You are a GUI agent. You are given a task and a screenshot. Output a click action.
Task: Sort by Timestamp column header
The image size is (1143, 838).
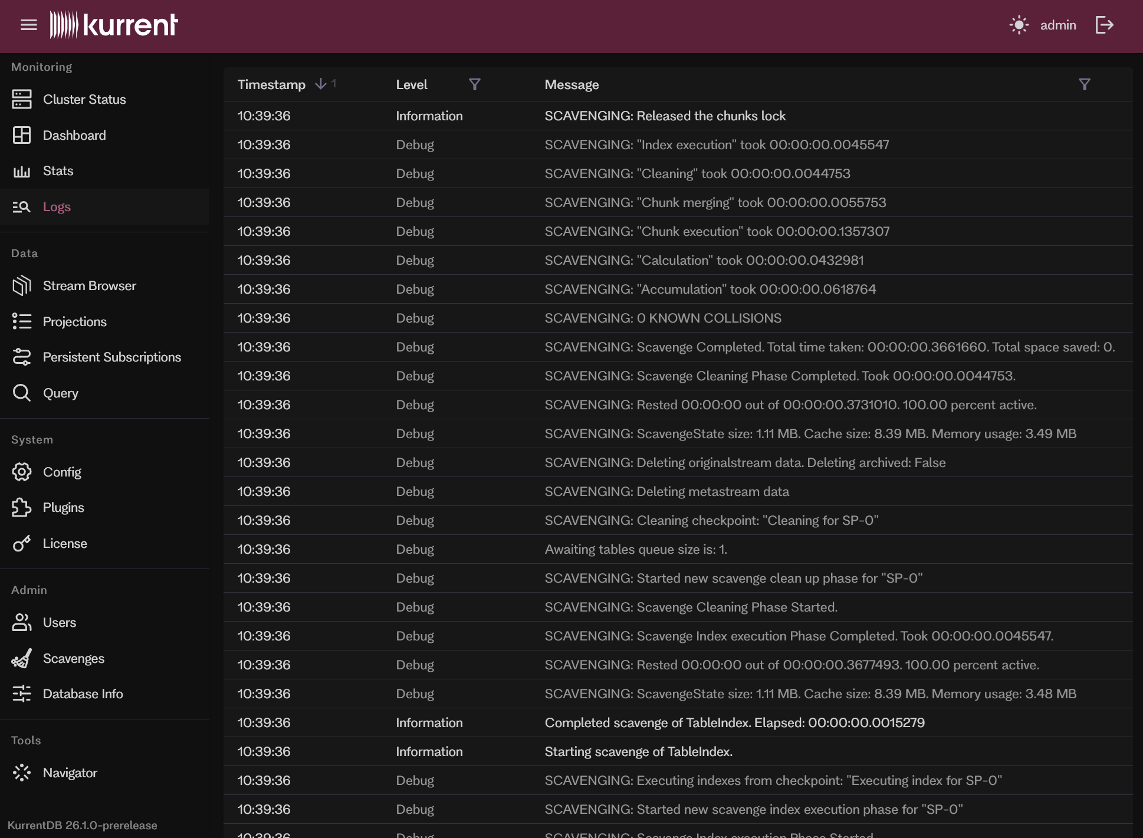pyautogui.click(x=271, y=84)
